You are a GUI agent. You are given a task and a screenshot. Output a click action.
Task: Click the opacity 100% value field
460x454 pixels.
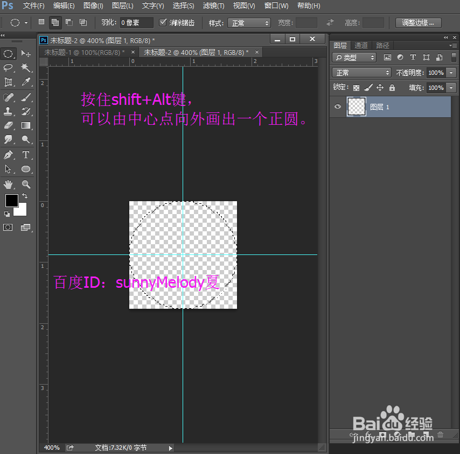[x=436, y=73]
